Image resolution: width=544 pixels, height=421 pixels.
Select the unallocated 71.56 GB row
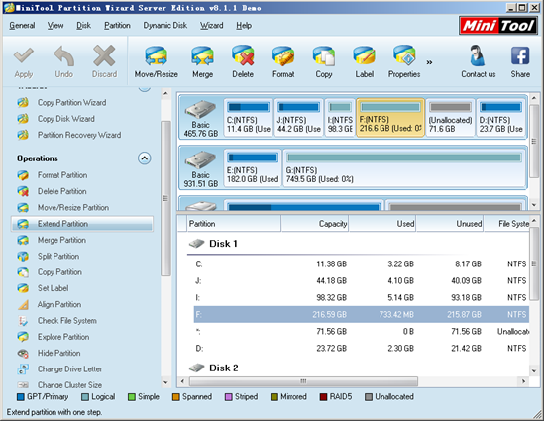pos(361,332)
